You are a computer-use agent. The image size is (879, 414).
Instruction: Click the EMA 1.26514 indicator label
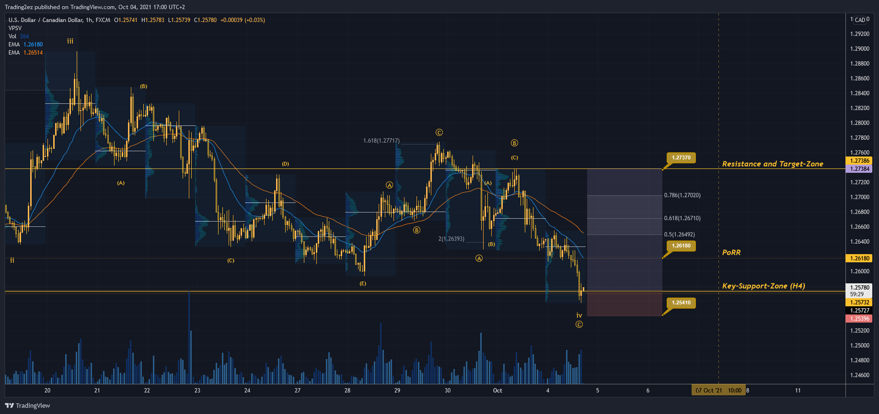click(x=25, y=53)
